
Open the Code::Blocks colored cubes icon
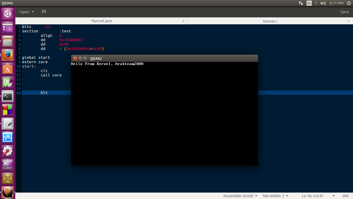point(8,110)
